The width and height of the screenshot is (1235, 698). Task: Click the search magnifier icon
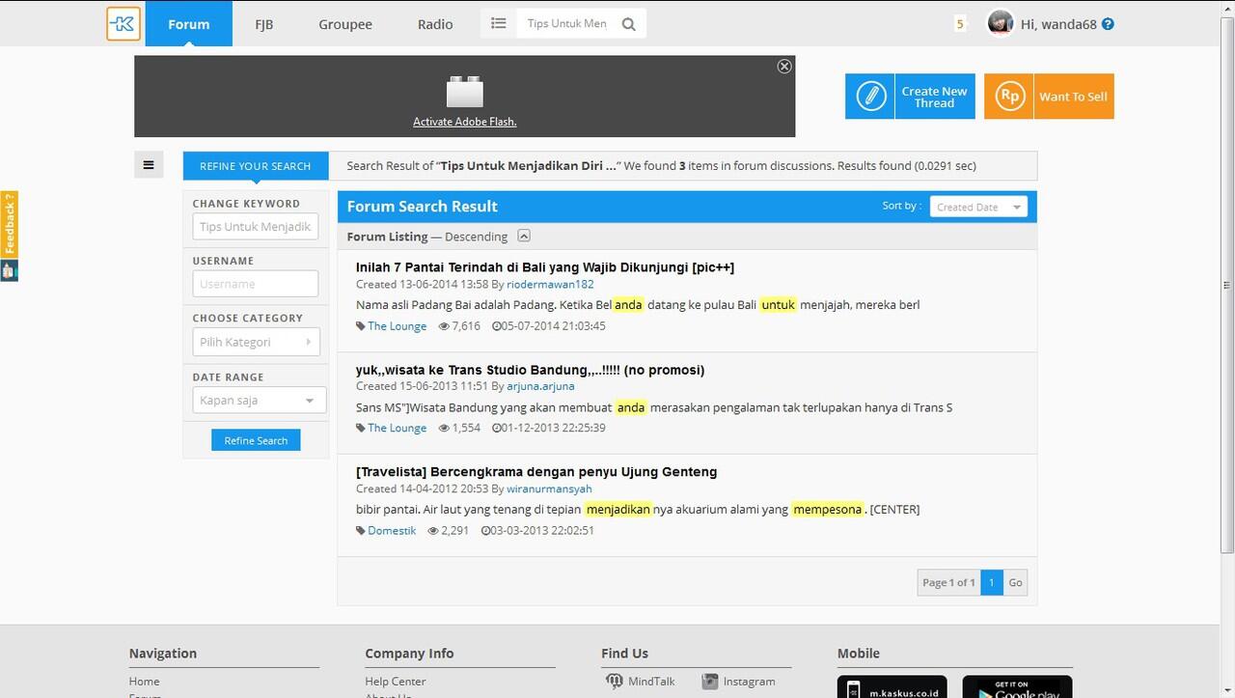pyautogui.click(x=629, y=24)
